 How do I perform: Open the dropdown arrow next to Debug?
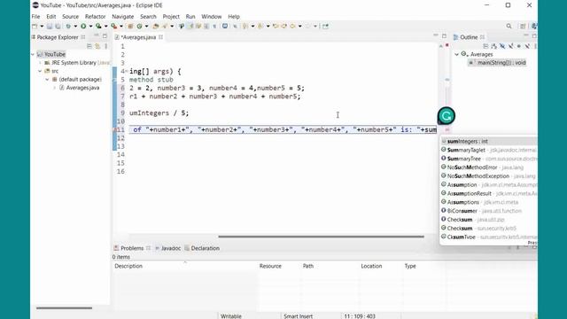[x=75, y=26]
